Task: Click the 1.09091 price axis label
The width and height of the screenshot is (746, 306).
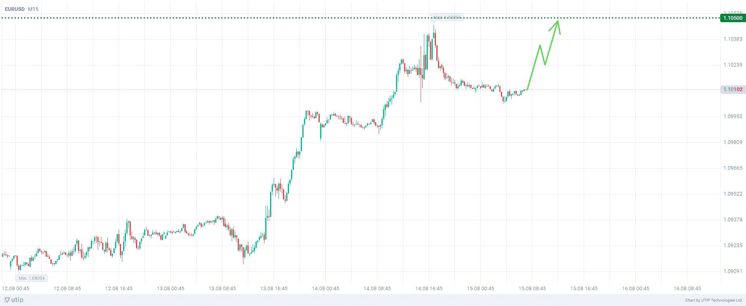Action: click(x=732, y=271)
